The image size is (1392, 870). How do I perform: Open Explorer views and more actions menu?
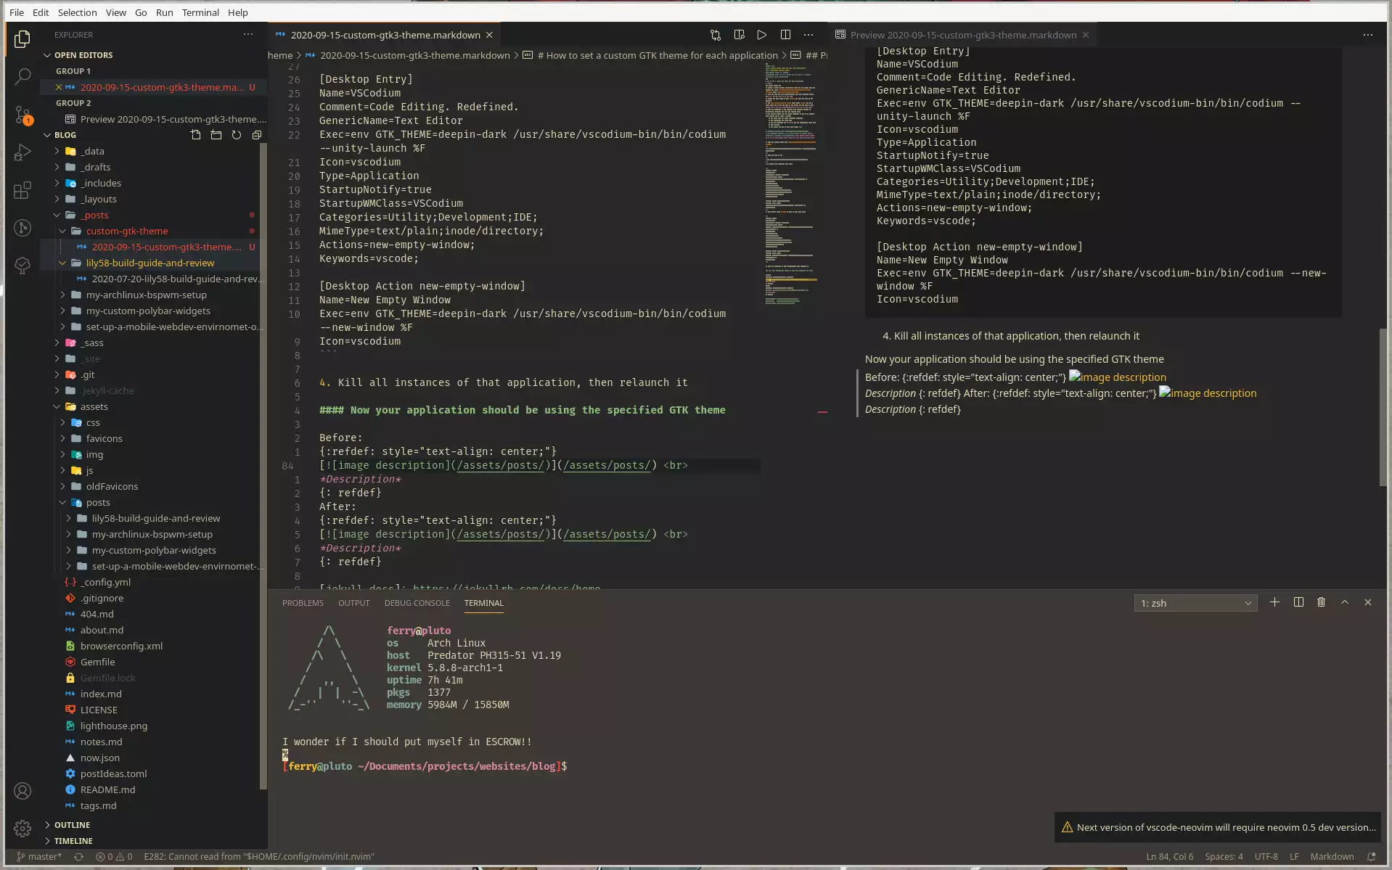pos(248,34)
